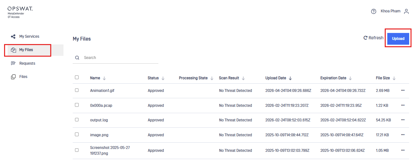Viewport: 413px width, 161px height.
Task: Open more options for Animation1.gif
Action: (403, 90)
